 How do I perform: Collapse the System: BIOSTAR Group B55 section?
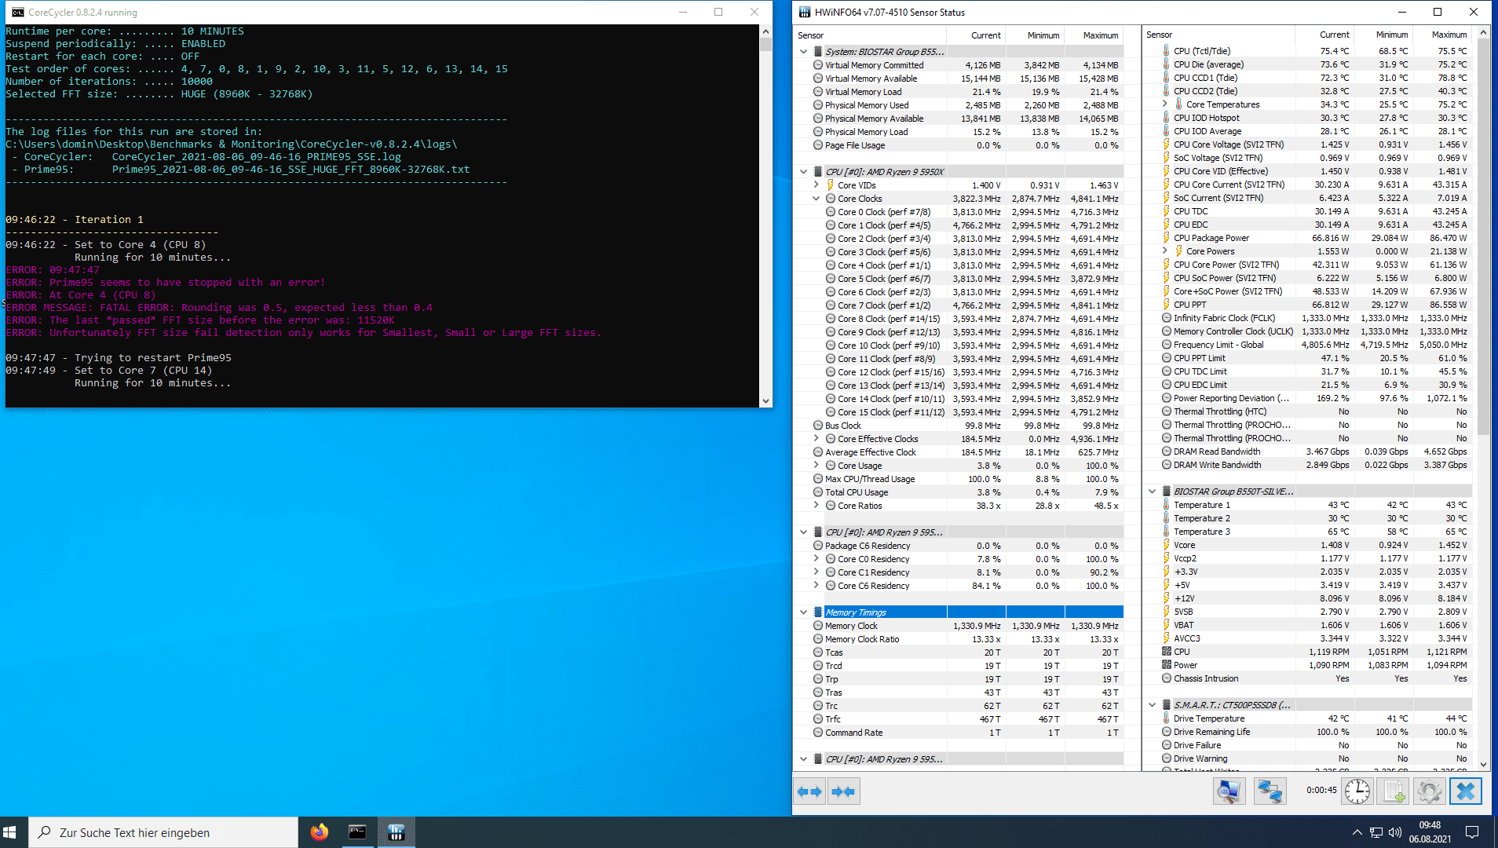803,52
